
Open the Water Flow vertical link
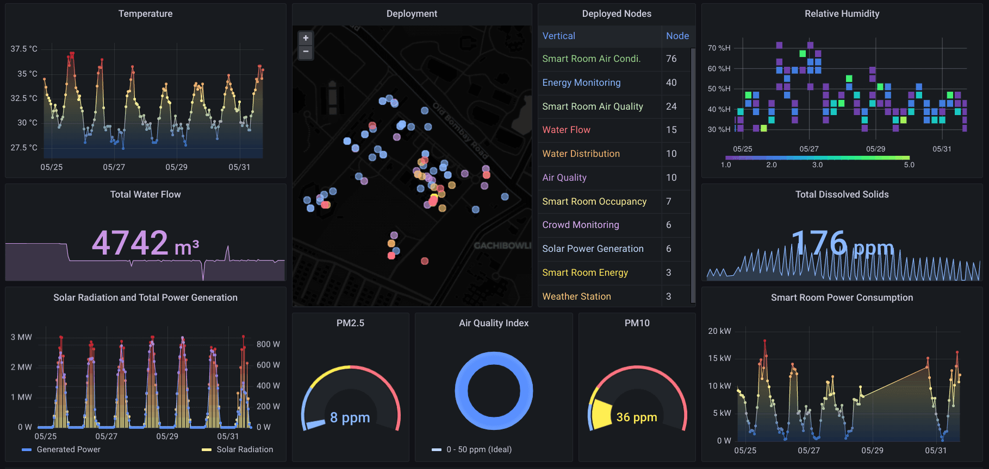tap(566, 130)
